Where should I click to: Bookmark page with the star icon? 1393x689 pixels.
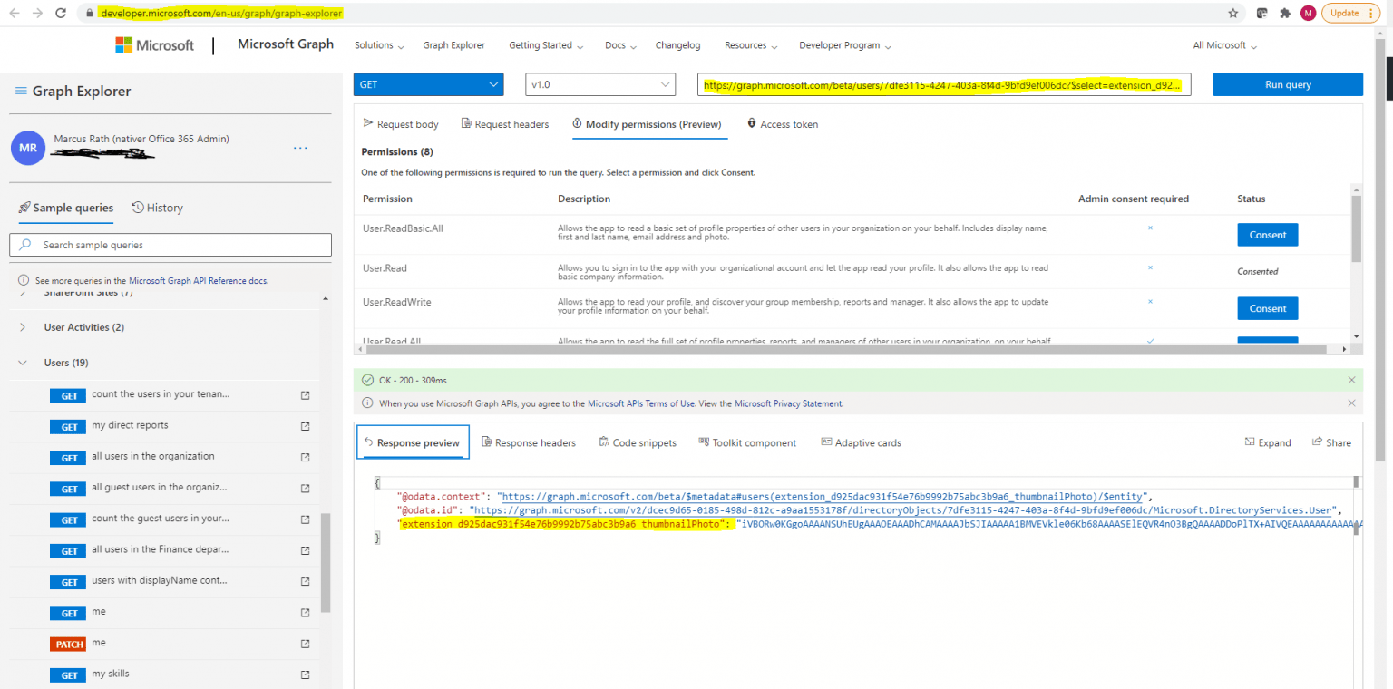[1232, 14]
